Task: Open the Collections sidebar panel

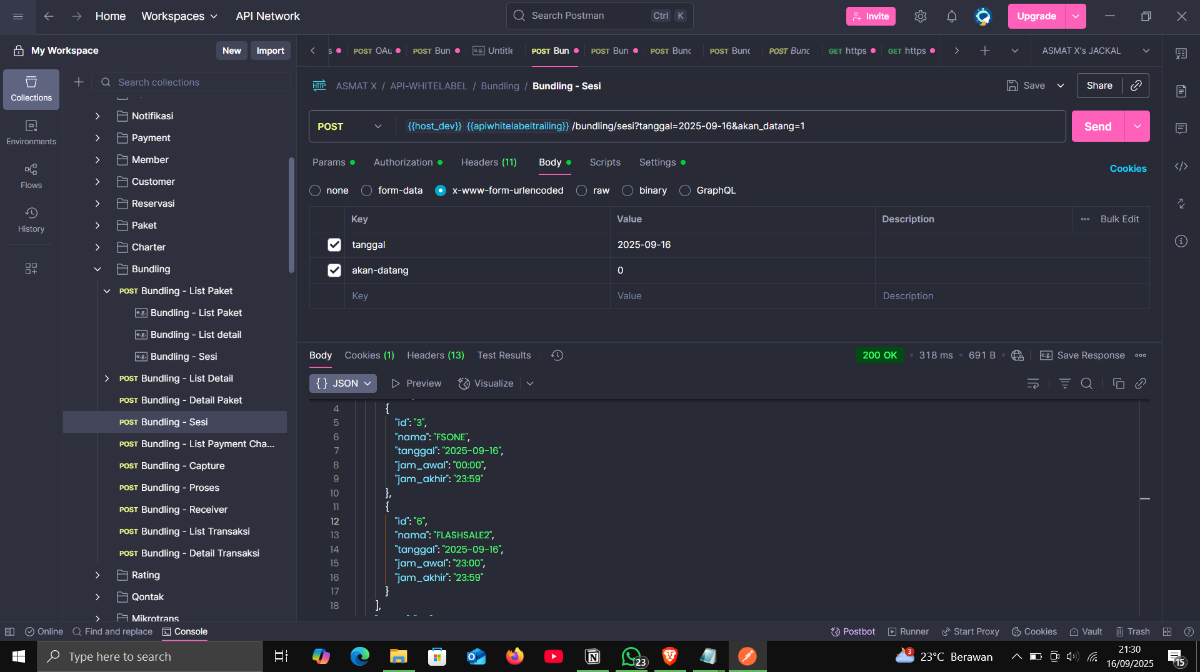Action: click(x=31, y=89)
